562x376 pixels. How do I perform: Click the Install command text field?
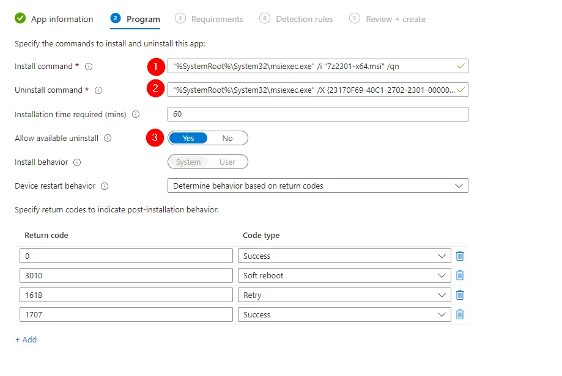pos(312,67)
